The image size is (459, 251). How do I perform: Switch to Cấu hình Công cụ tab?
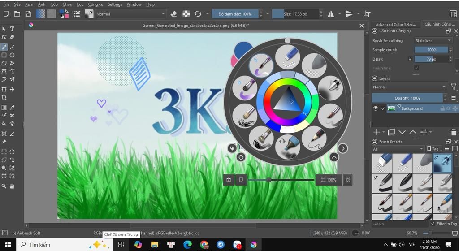point(440,24)
